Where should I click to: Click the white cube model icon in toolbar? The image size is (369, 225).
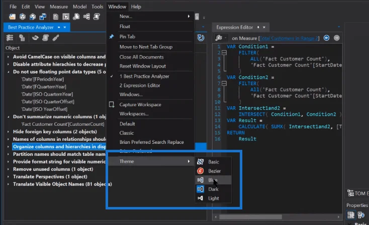coord(22,17)
